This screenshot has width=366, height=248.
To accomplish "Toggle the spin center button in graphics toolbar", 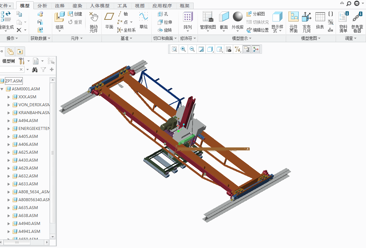I will 256,49.
